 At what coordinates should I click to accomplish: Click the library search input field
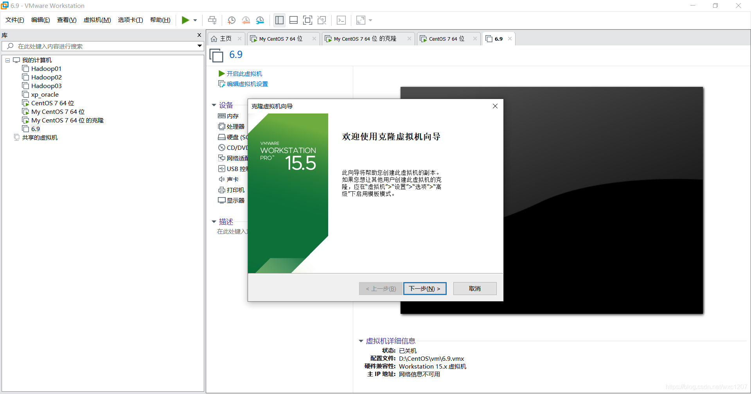pyautogui.click(x=102, y=46)
